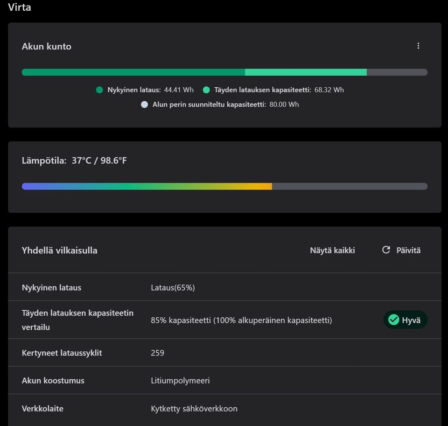The width and height of the screenshot is (448, 426).
Task: Click the colored temperature gradient bar
Action: 147,186
